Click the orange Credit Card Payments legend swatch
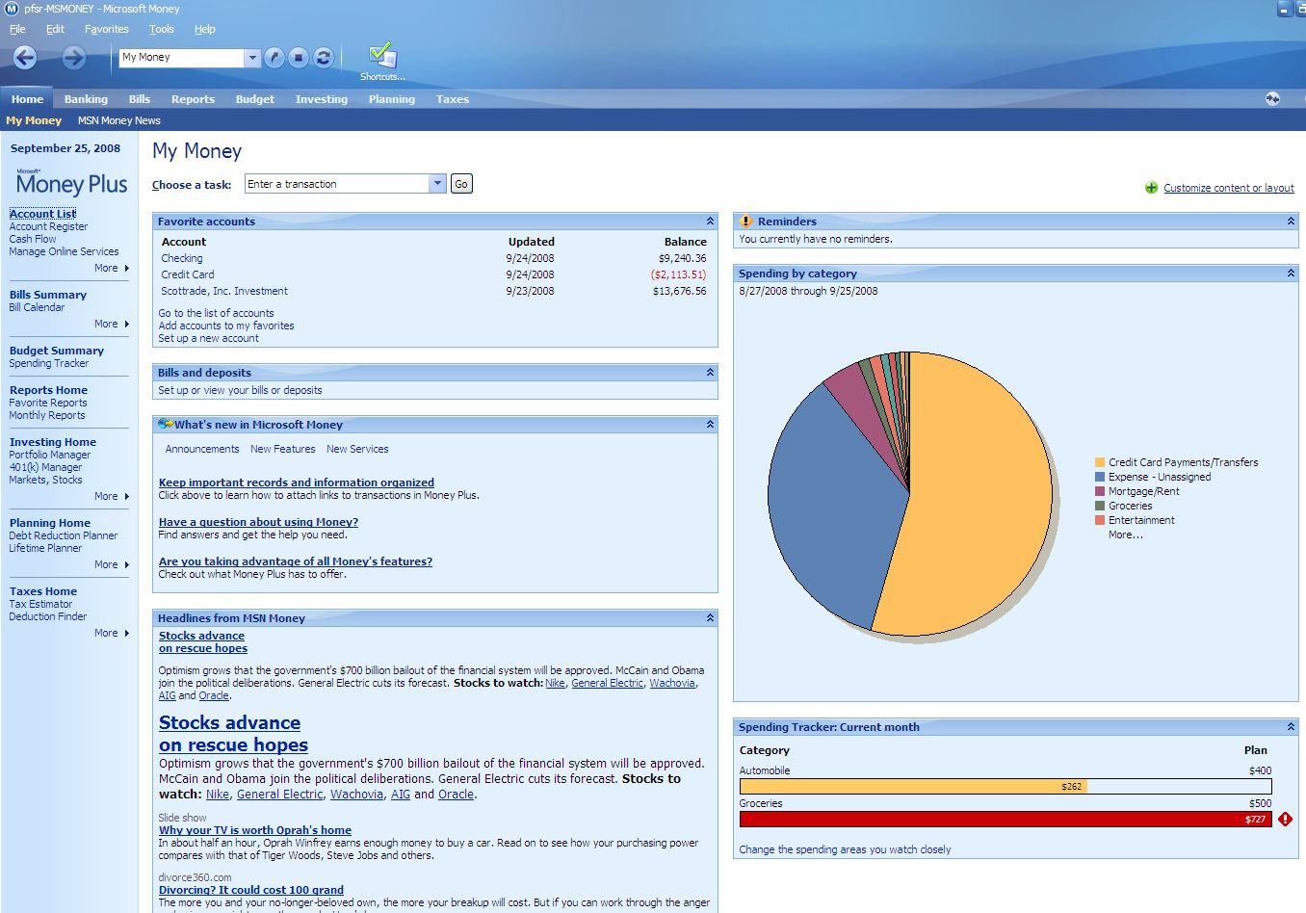Image resolution: width=1306 pixels, height=913 pixels. 1100,462
